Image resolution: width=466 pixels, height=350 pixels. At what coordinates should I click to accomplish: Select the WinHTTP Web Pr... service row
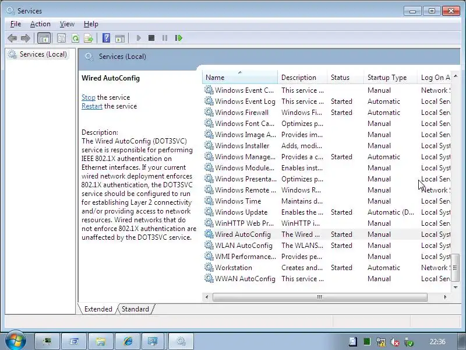(327, 223)
